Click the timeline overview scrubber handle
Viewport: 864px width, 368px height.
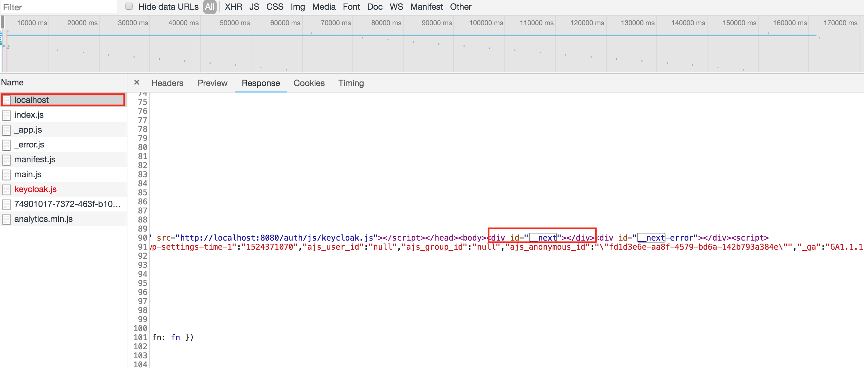pyautogui.click(x=3, y=22)
